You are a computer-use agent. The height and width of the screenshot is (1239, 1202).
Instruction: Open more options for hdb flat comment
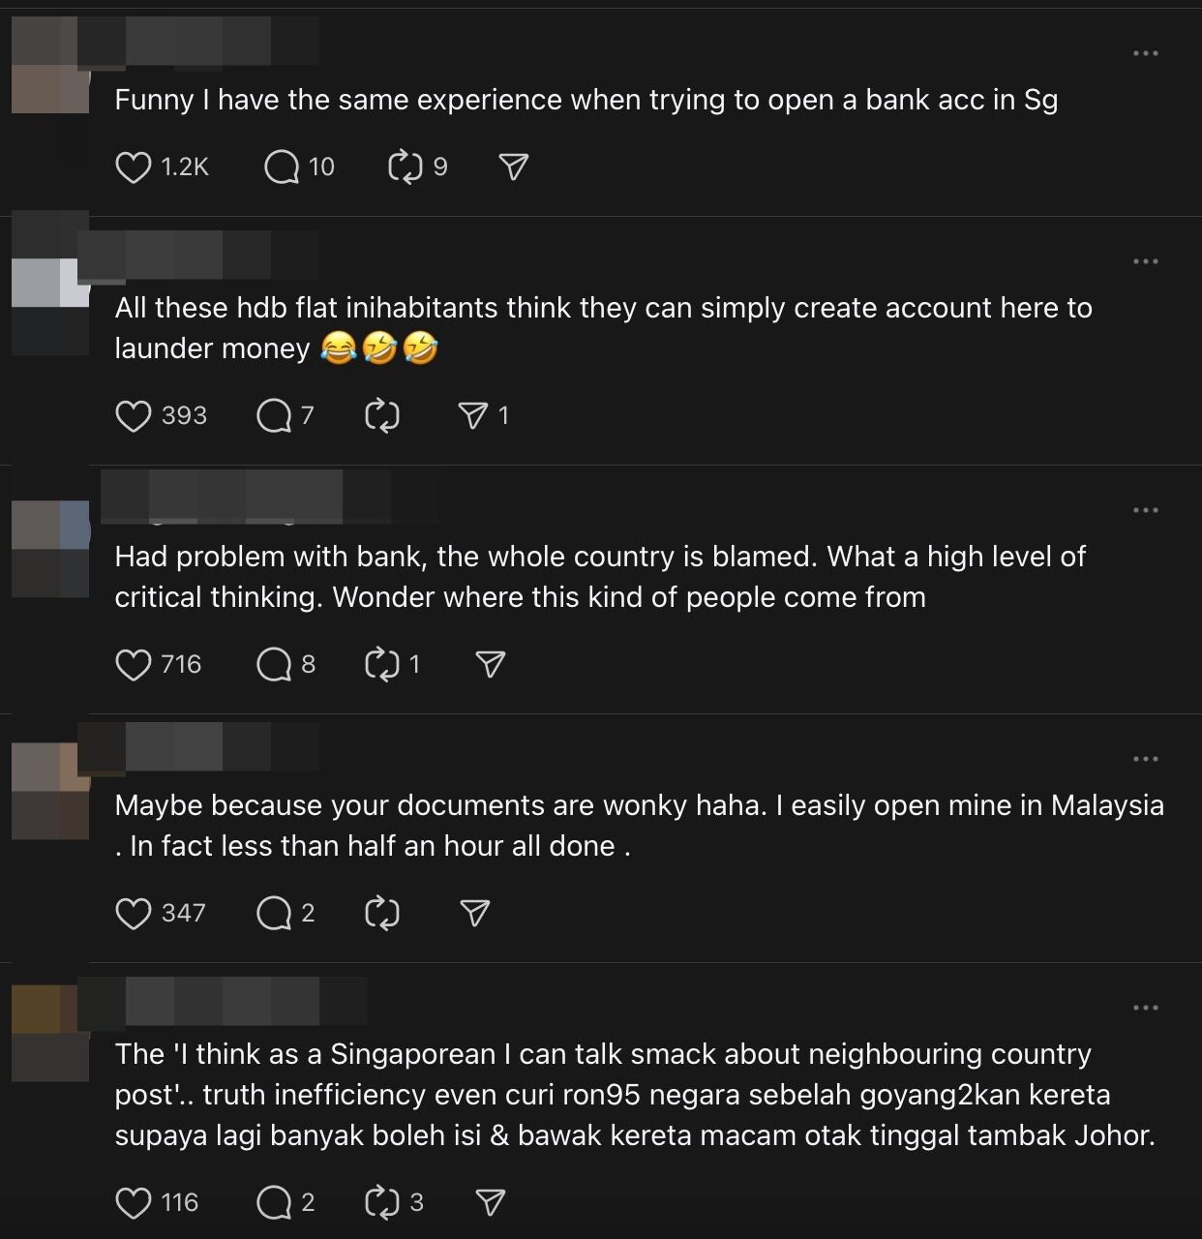point(1145,261)
